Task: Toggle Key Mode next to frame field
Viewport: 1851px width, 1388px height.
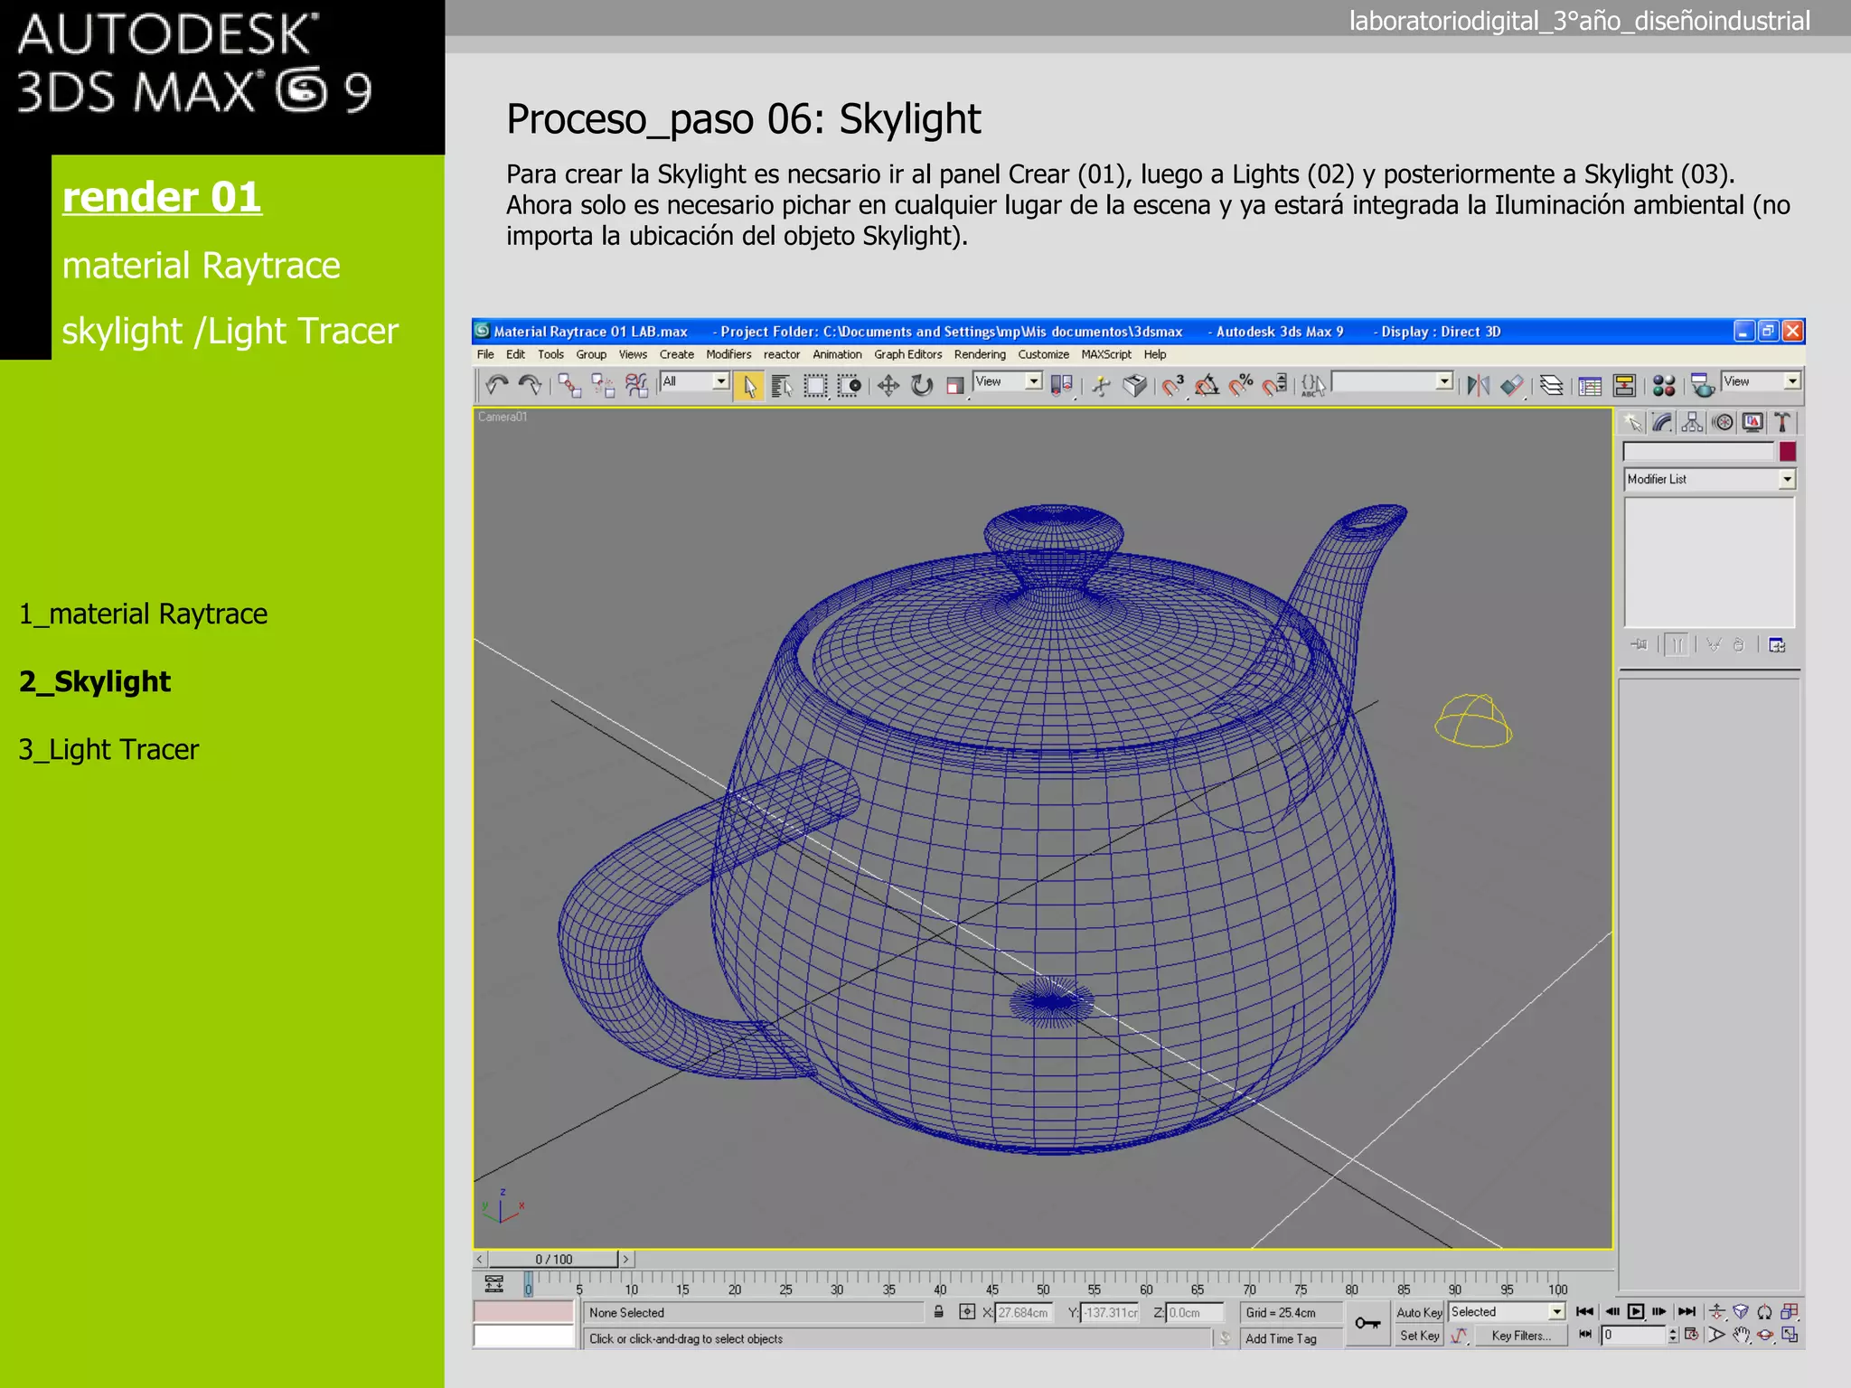Action: click(1585, 1335)
